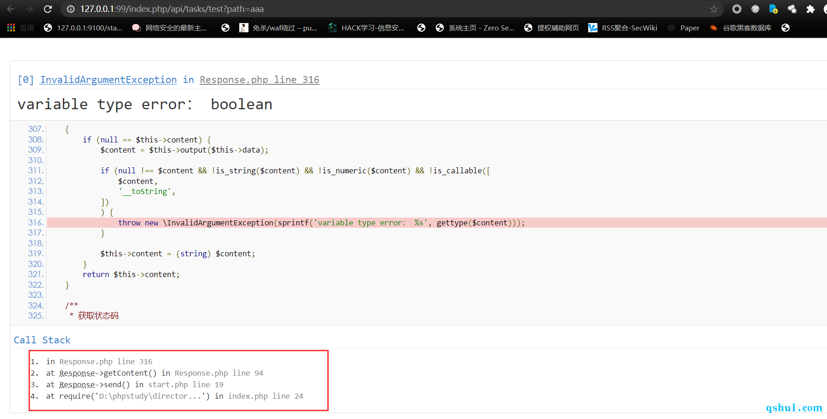
Task: Select 'start.php line 19' in the call stack
Action: pos(186,384)
